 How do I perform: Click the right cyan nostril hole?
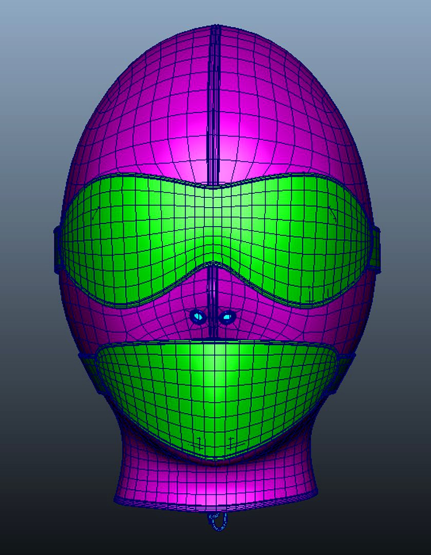(x=227, y=317)
